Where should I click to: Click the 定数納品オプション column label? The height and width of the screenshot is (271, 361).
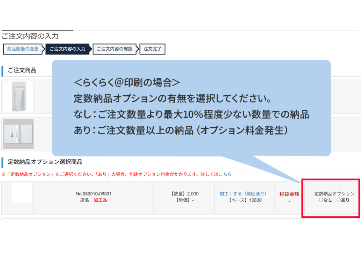point(334,194)
